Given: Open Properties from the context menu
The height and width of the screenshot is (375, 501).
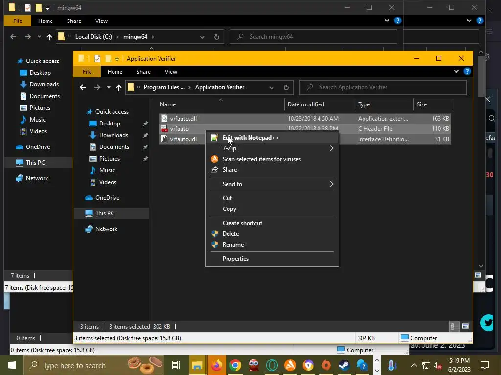Looking at the screenshot, I should [272, 259].
